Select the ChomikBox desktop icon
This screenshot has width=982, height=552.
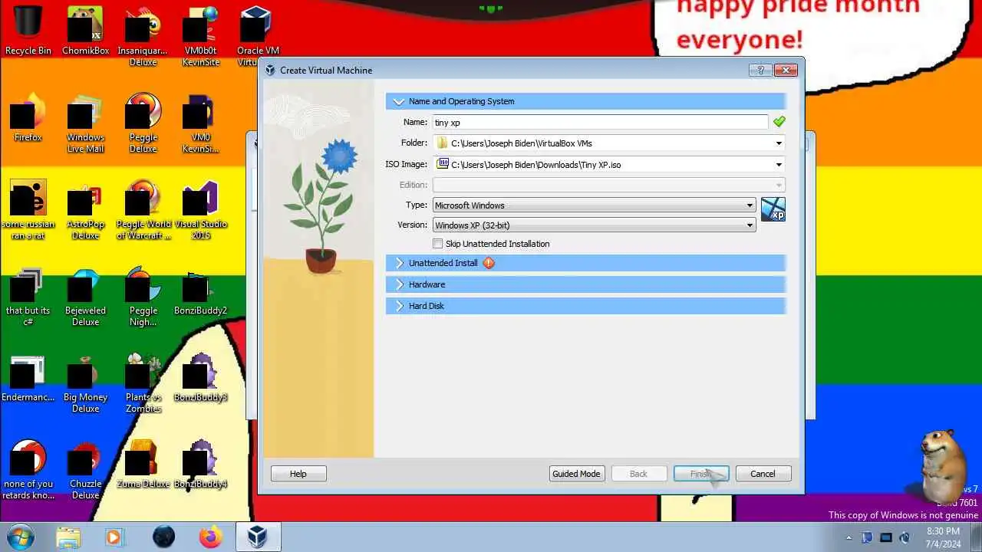[x=85, y=31]
